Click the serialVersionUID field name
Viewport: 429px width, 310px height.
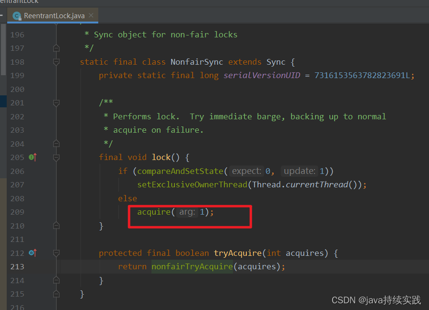(262, 75)
